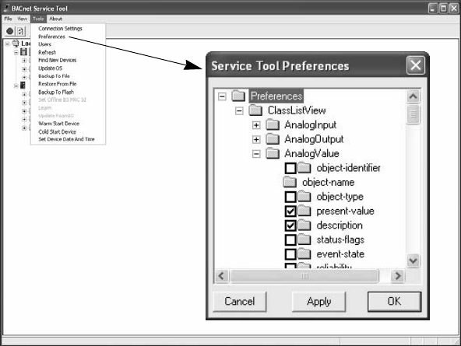Viewport: 461px width, 346px height.
Task: Choose Refresh from Tools menu
Action: [47, 52]
